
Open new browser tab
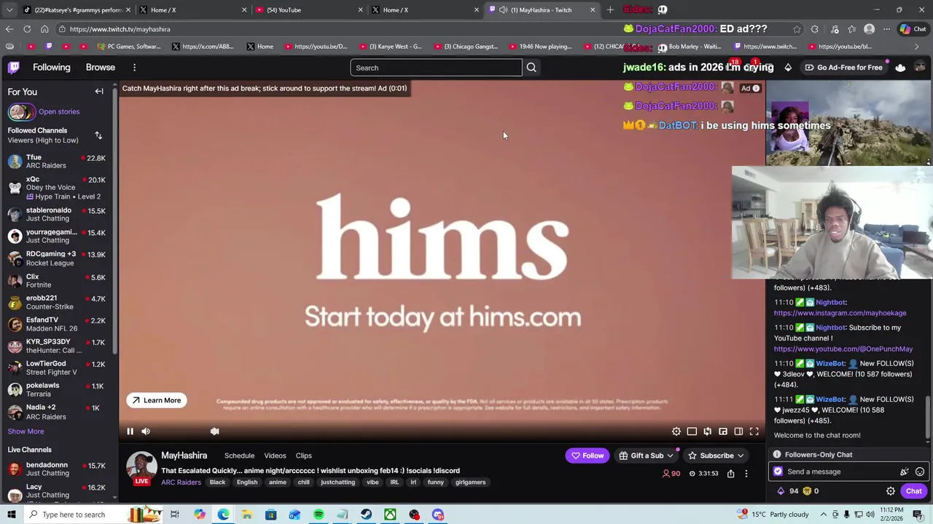click(x=610, y=9)
